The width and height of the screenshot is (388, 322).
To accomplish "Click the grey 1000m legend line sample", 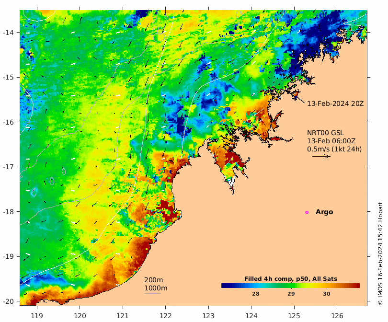I will (x=152, y=294).
